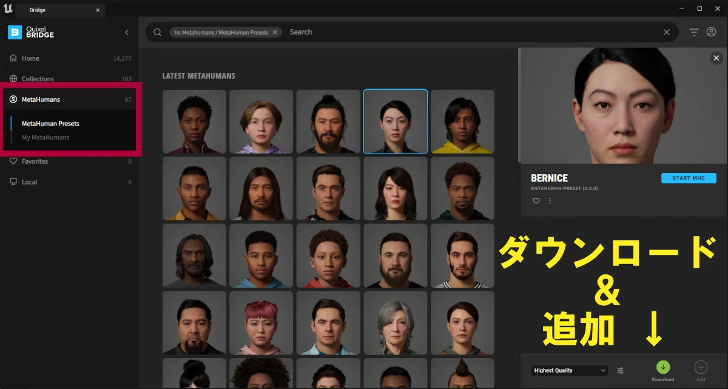Click the filter icon beside search bar

[x=694, y=32]
